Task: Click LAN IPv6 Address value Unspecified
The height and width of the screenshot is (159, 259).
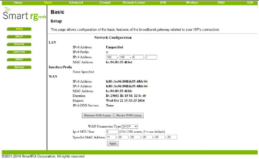Action: point(114,47)
